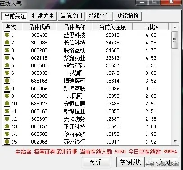
Task: Sort by the 当前关注度 column header
Action: pos(112,27)
